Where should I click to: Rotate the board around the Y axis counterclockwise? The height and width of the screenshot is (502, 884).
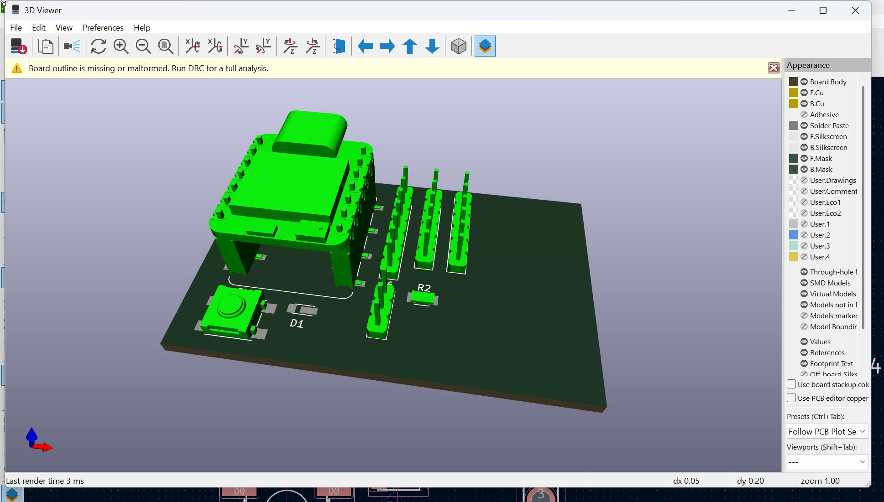pyautogui.click(x=263, y=46)
